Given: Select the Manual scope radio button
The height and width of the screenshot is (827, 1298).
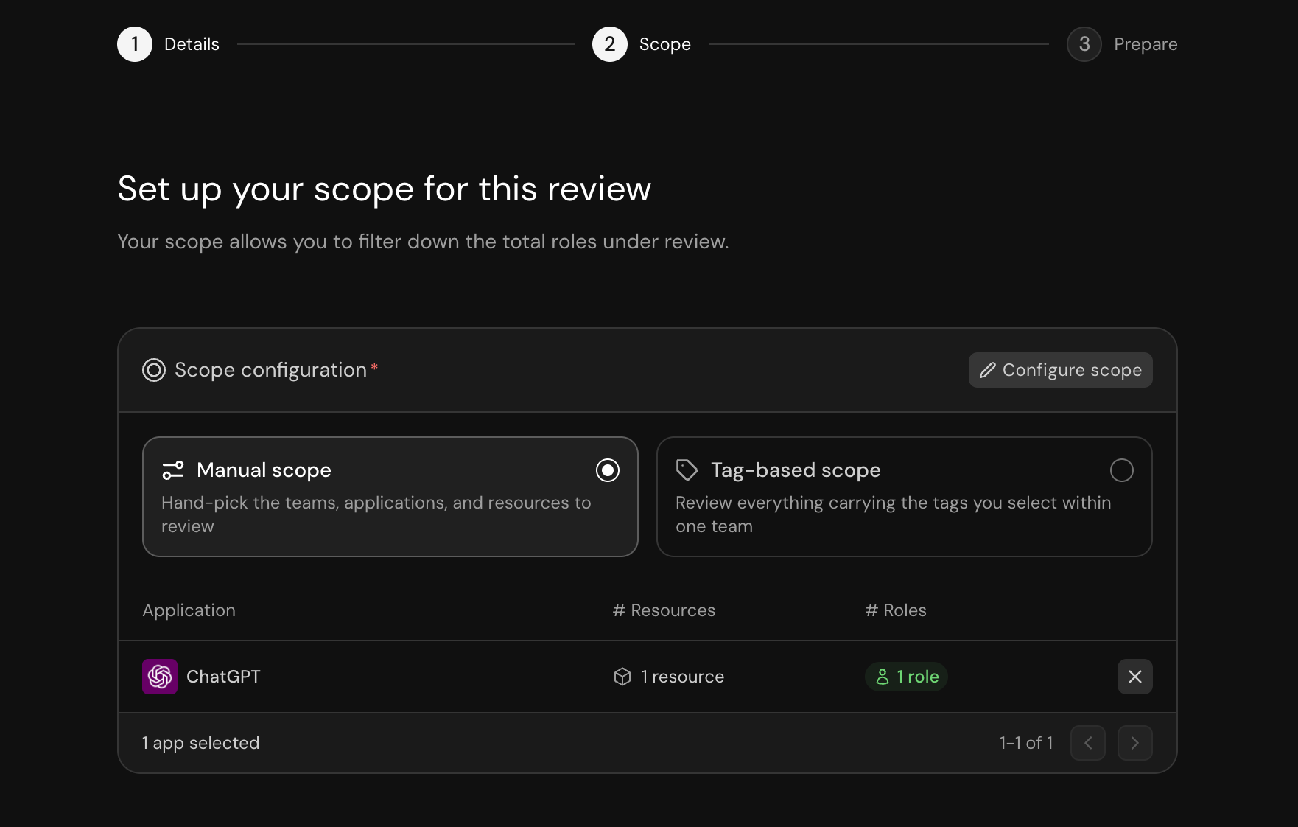Looking at the screenshot, I should point(608,470).
